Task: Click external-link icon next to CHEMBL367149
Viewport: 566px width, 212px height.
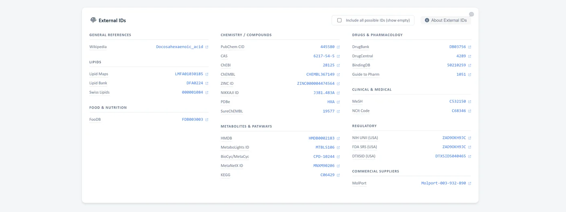Action: [x=338, y=75]
